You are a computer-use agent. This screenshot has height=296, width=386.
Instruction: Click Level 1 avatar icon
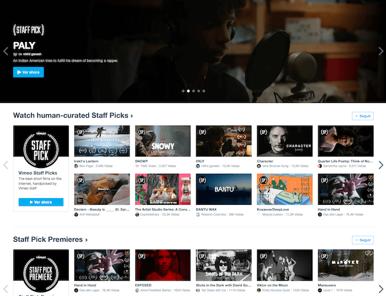pyautogui.click(x=320, y=290)
